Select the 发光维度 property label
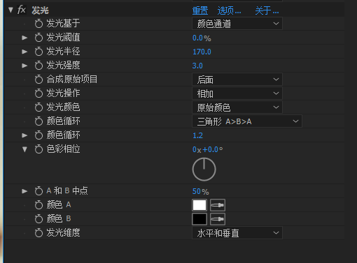This screenshot has width=357, height=263. [x=63, y=232]
